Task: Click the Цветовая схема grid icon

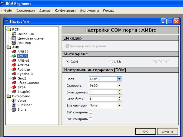Action: 14,38
